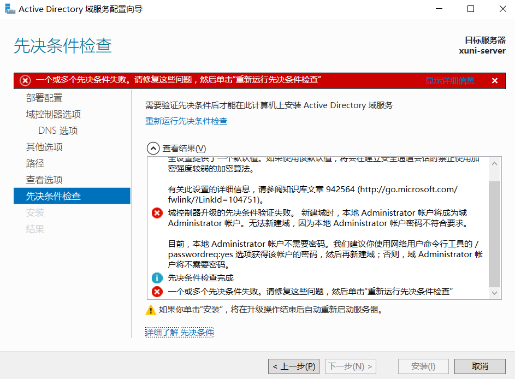Click the error icon beside the domain controller promotion failure
The image size is (515, 379).
[157, 213]
